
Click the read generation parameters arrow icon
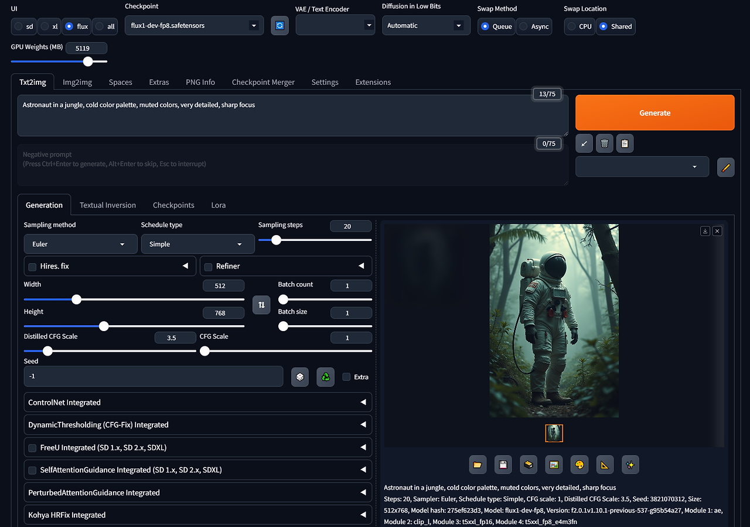pyautogui.click(x=584, y=143)
